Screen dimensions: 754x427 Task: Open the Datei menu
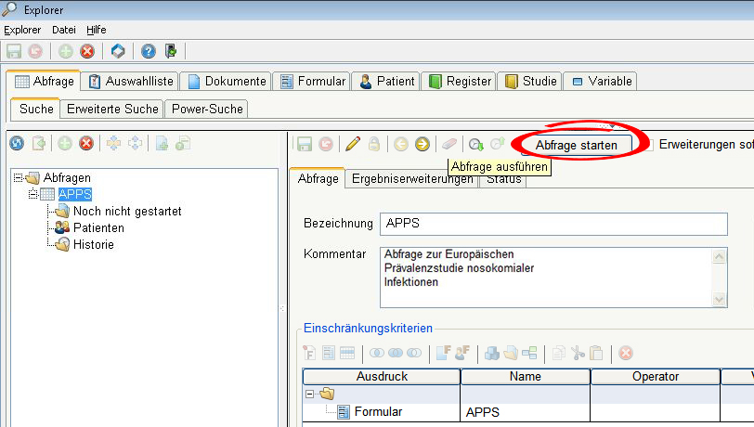point(64,30)
